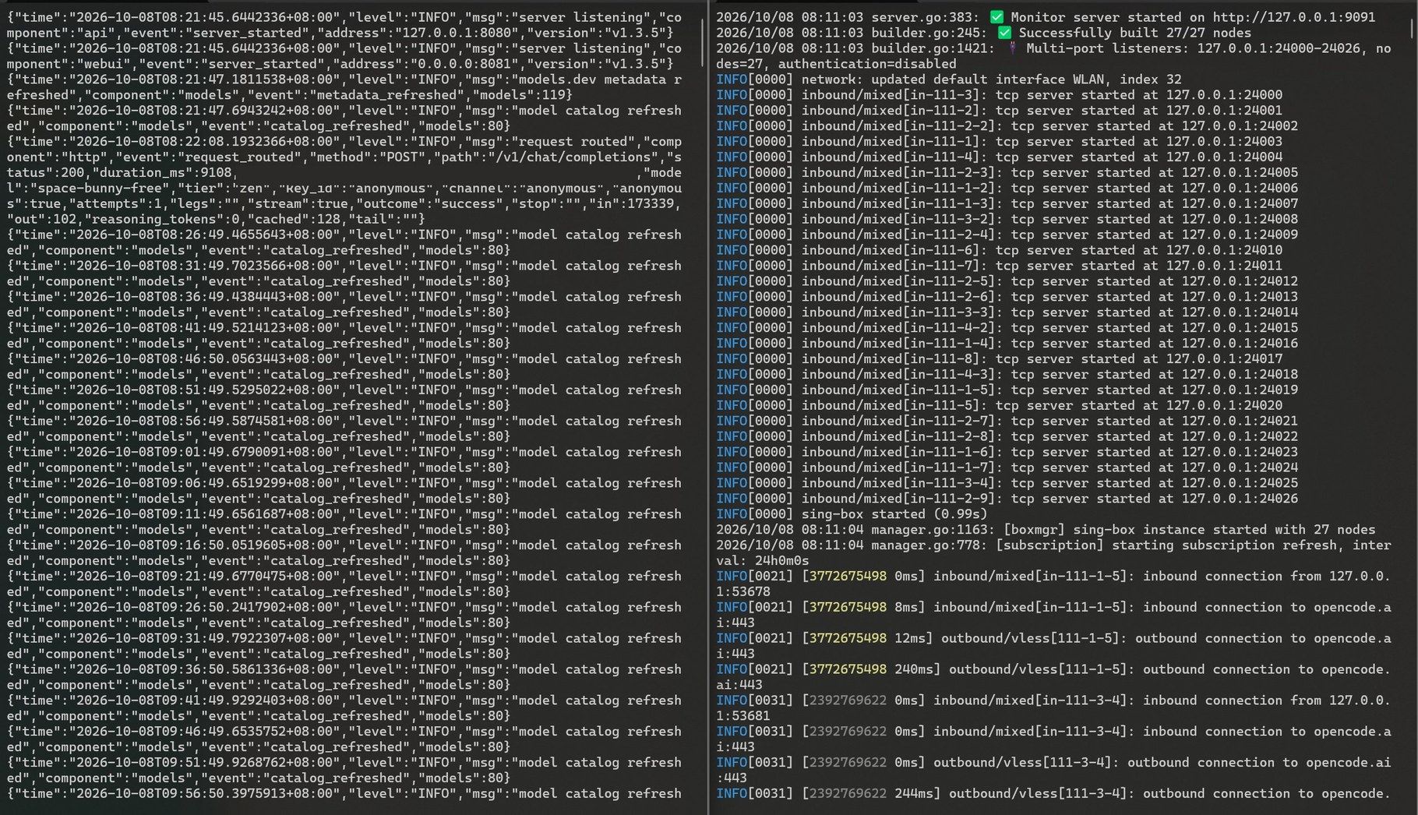
Task: Open the http://127.0.0.1:9091 monitor URL
Action: pyautogui.click(x=1293, y=16)
